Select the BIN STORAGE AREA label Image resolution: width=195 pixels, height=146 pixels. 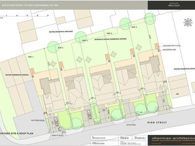click(x=170, y=49)
